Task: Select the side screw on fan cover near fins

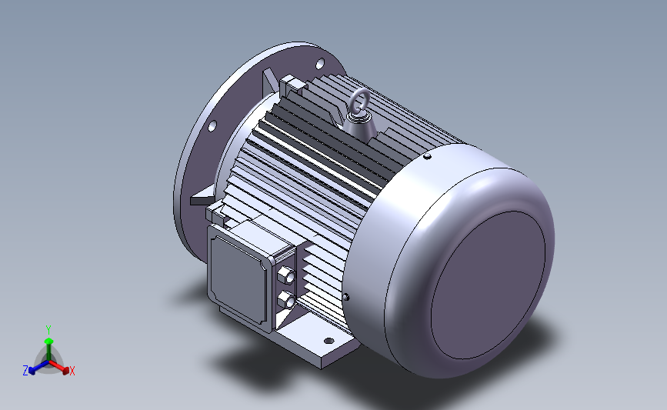Action: click(347, 297)
